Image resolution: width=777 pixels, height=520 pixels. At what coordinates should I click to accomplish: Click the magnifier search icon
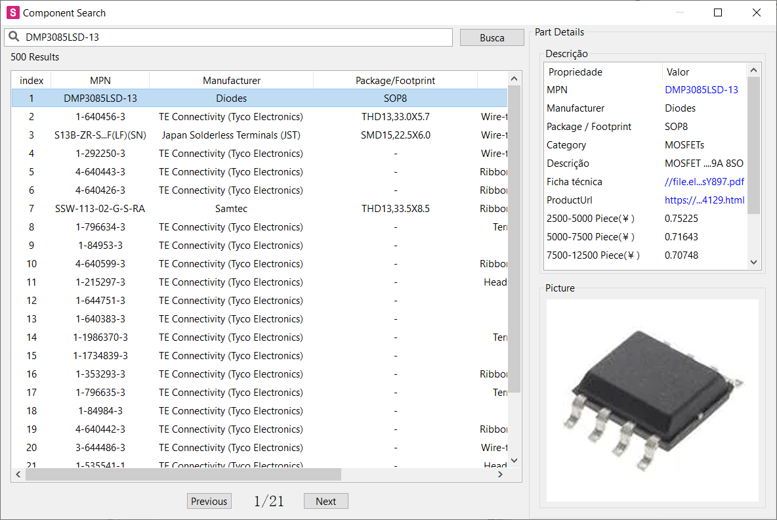point(14,37)
